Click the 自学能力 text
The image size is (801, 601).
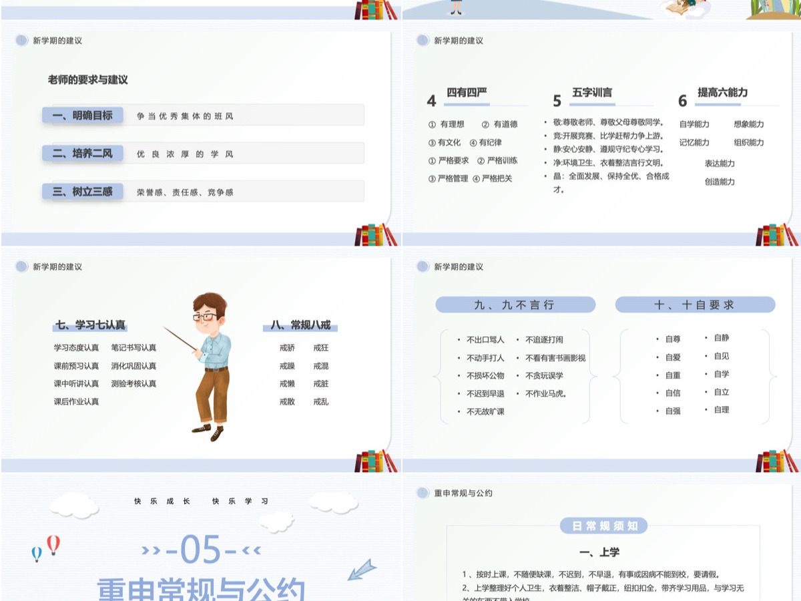pyautogui.click(x=694, y=124)
